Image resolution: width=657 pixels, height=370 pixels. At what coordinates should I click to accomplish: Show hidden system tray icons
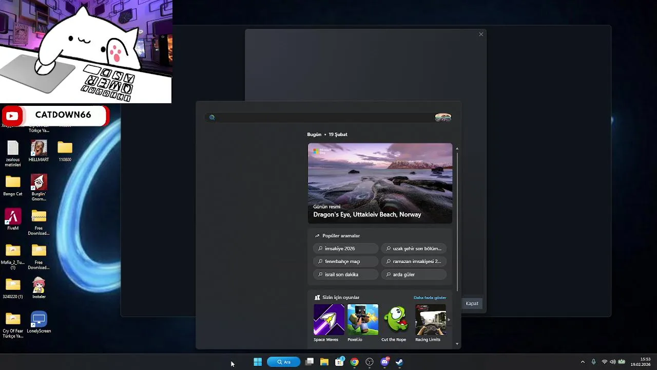(x=583, y=362)
